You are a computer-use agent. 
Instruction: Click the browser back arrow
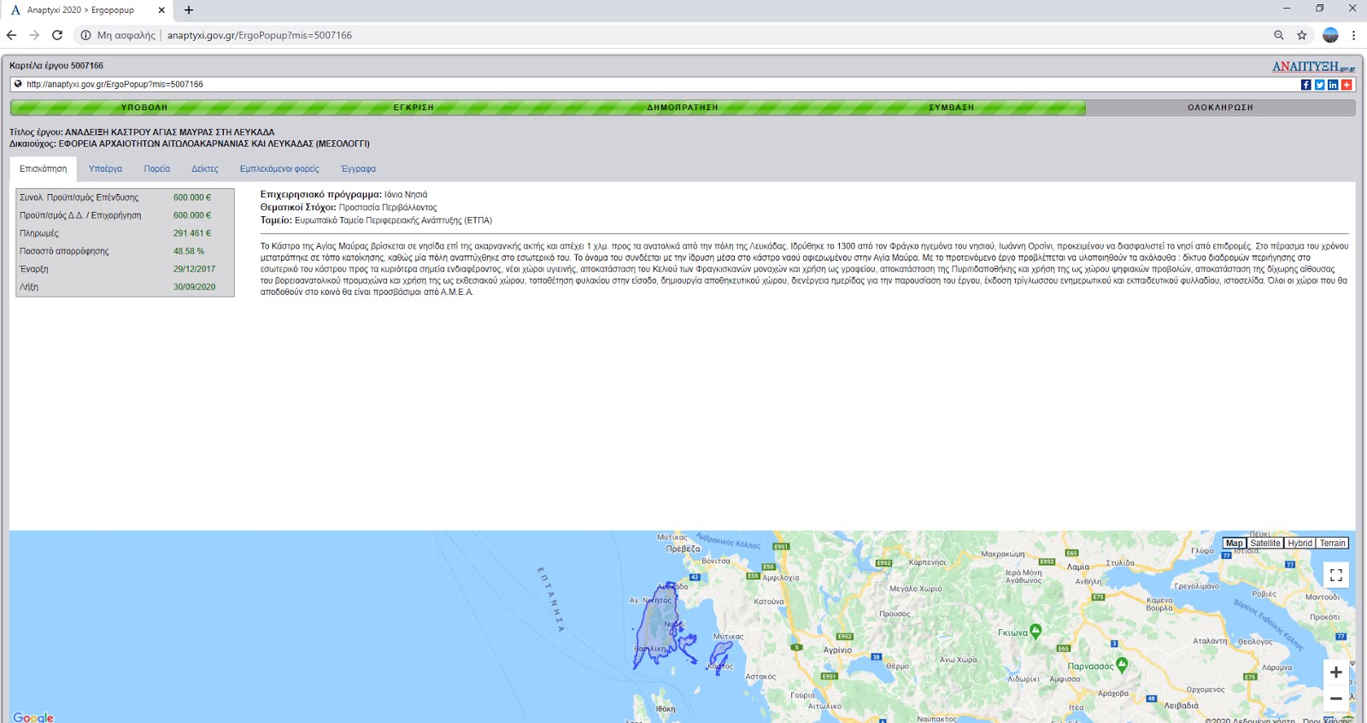11,35
